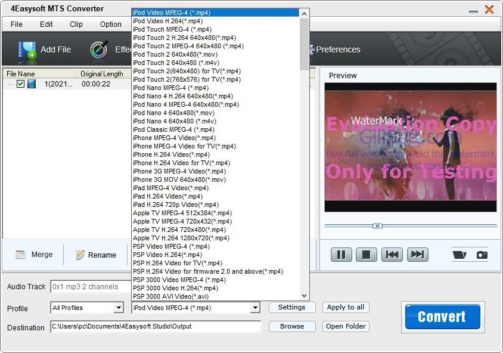The height and width of the screenshot is (353, 503).
Task: Click the Preferences gear icon
Action: pos(312,49)
